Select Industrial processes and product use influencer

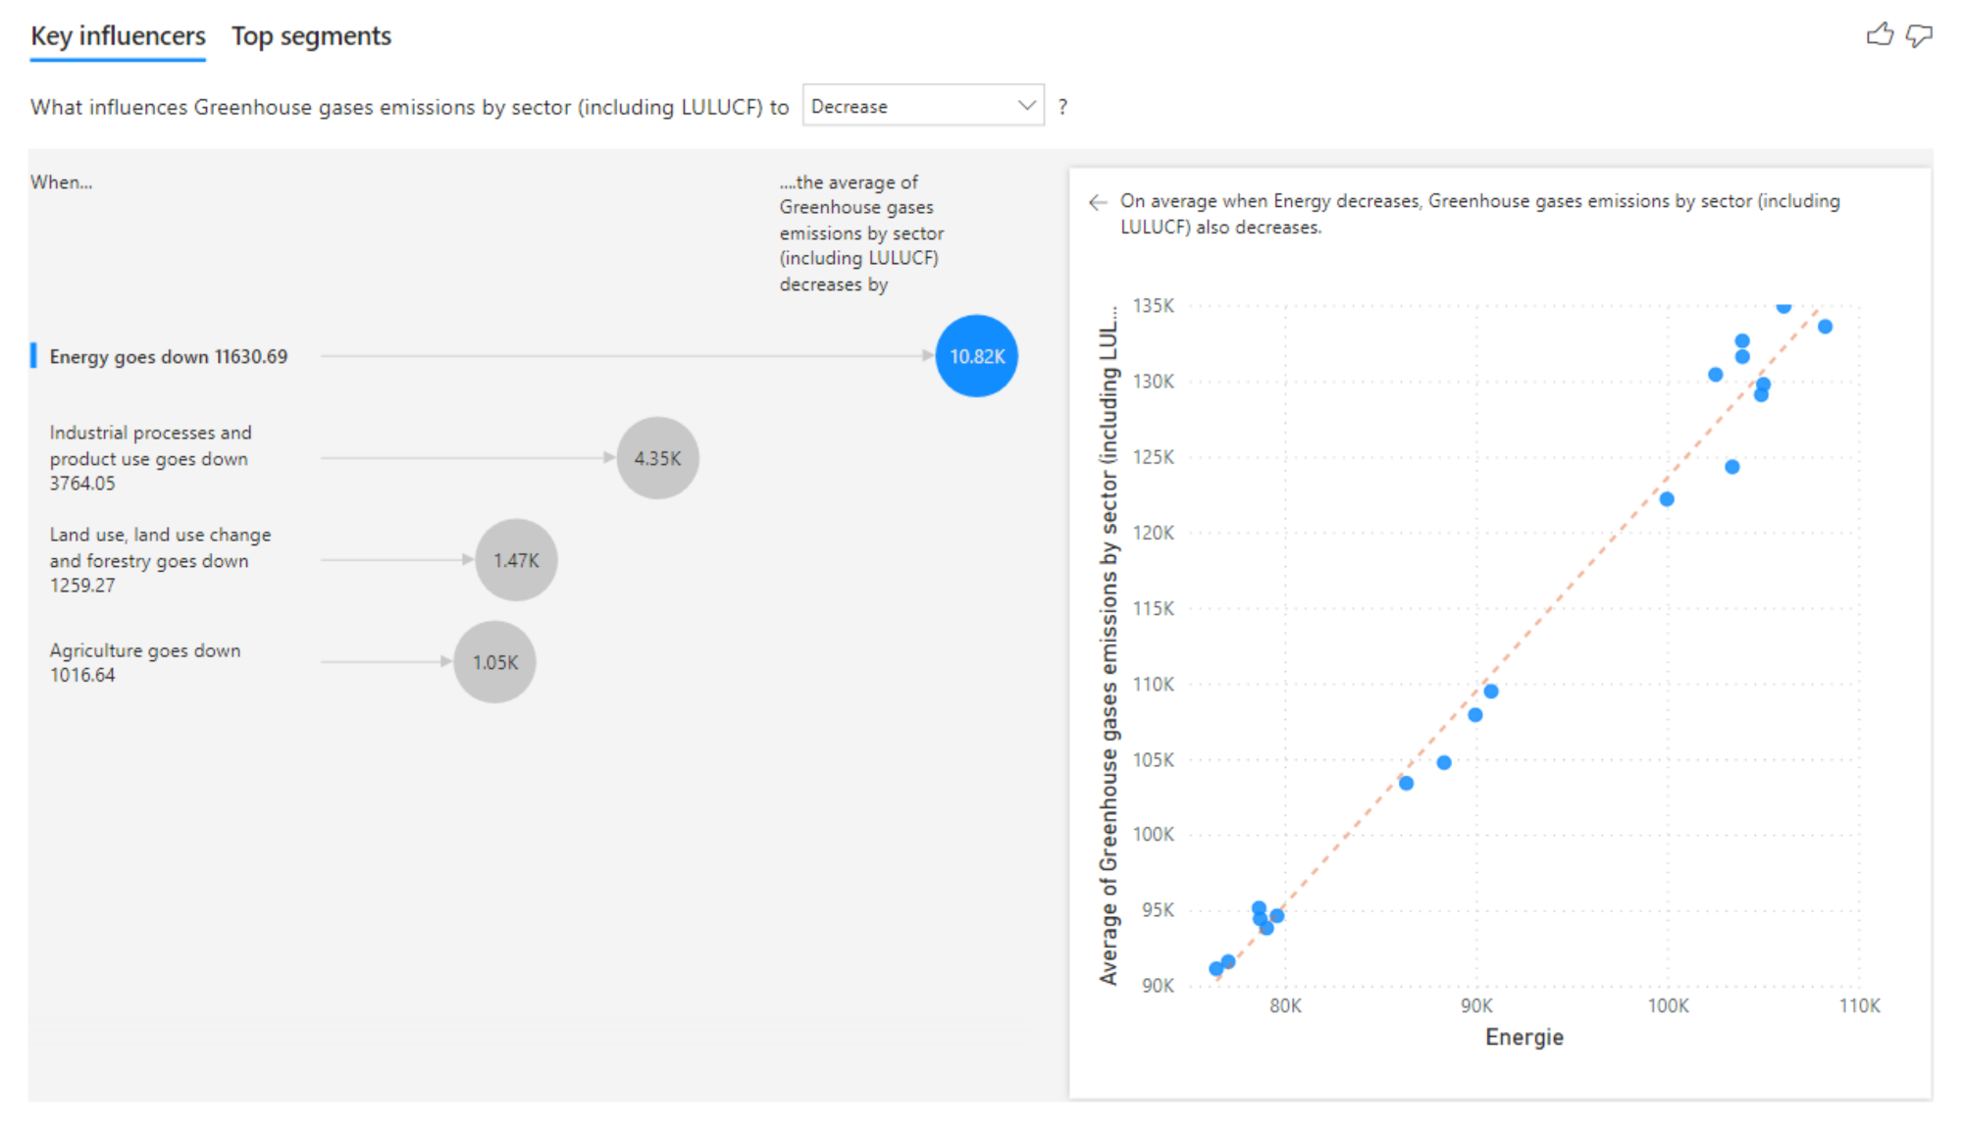coord(150,458)
